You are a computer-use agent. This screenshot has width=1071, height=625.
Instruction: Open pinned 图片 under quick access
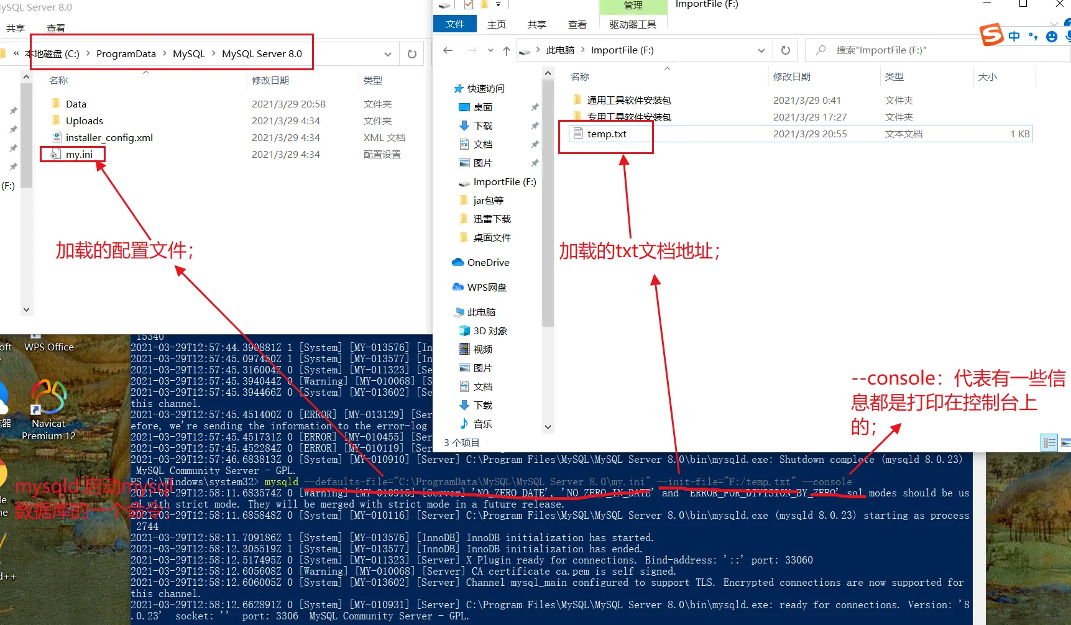click(476, 163)
